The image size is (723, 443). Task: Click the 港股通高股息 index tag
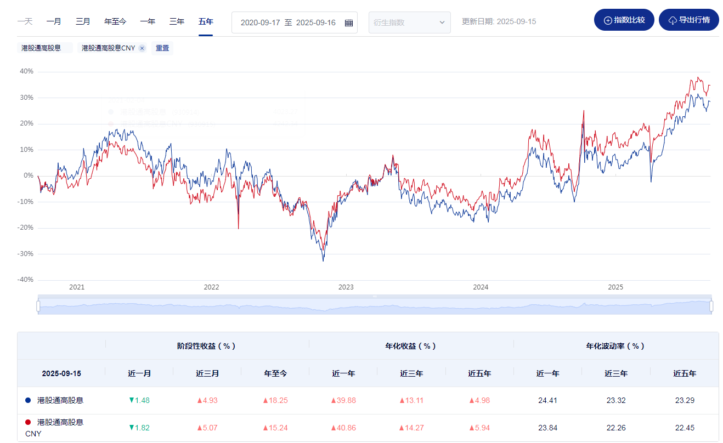pyautogui.click(x=42, y=48)
